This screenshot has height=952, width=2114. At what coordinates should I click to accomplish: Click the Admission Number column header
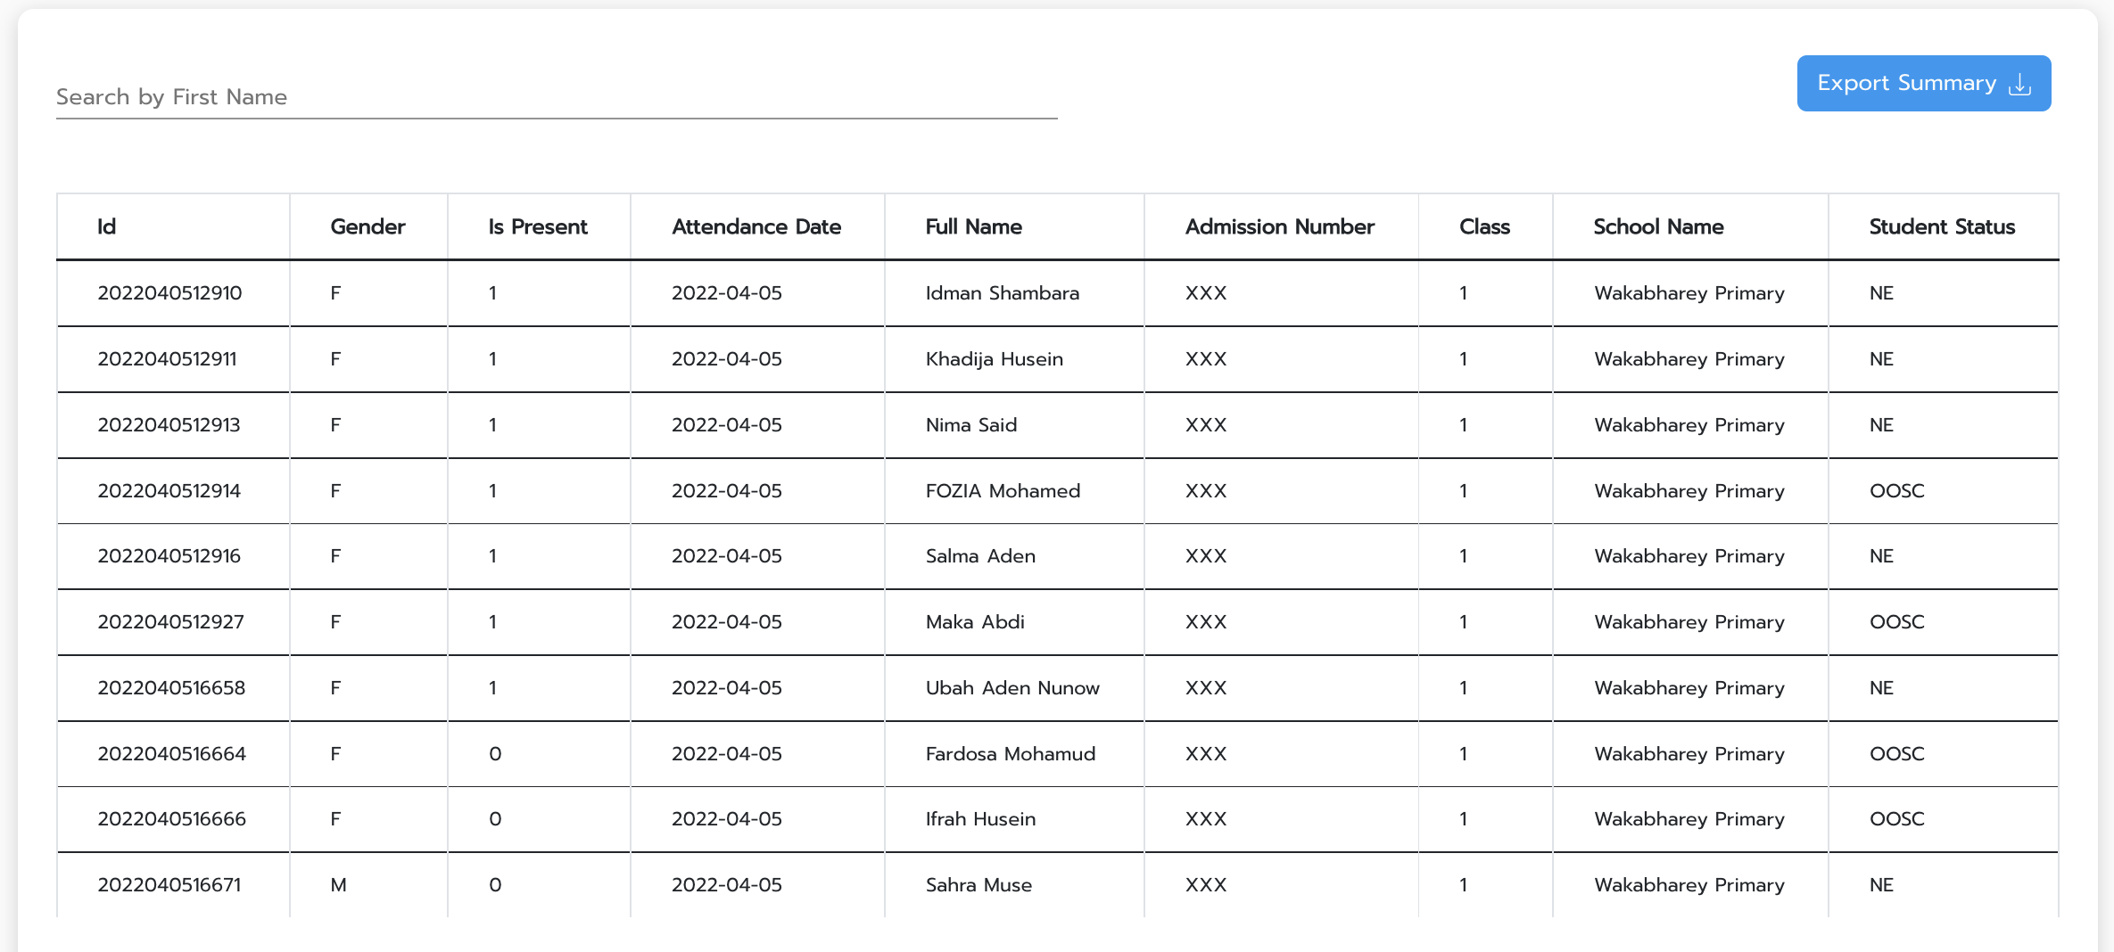[1279, 227]
